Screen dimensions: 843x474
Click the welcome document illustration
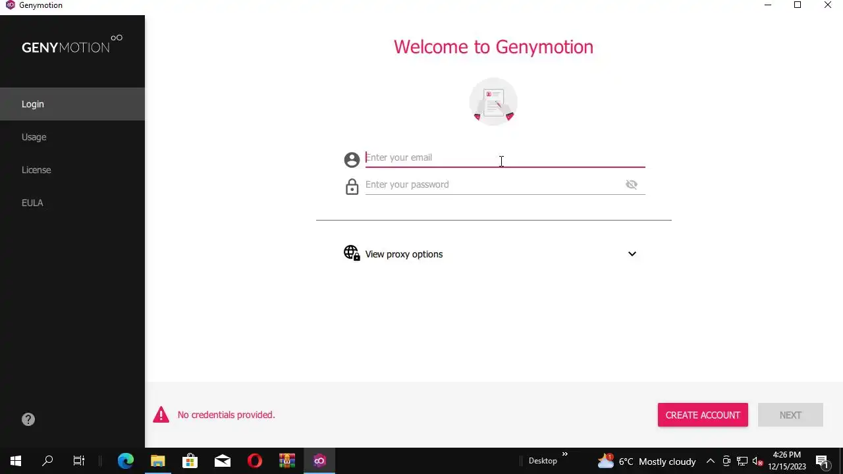(493, 102)
